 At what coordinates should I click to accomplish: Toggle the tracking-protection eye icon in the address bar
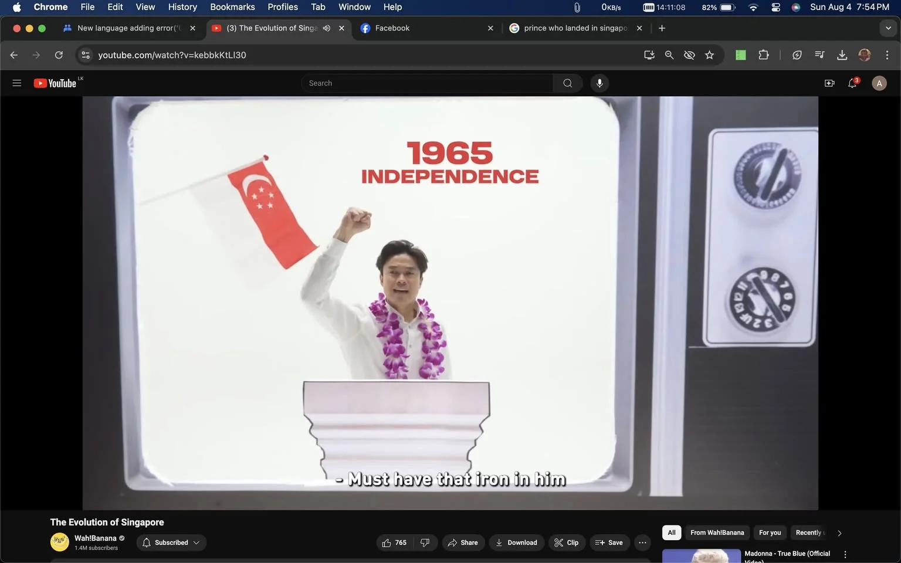pyautogui.click(x=689, y=55)
